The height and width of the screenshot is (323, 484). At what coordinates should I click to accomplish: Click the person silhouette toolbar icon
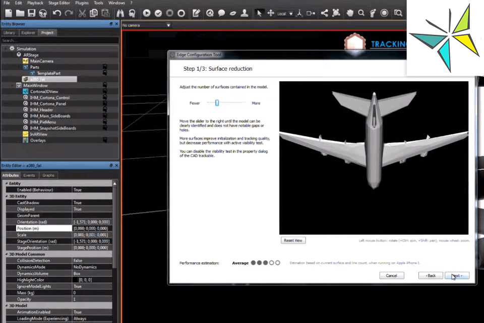tap(245, 13)
